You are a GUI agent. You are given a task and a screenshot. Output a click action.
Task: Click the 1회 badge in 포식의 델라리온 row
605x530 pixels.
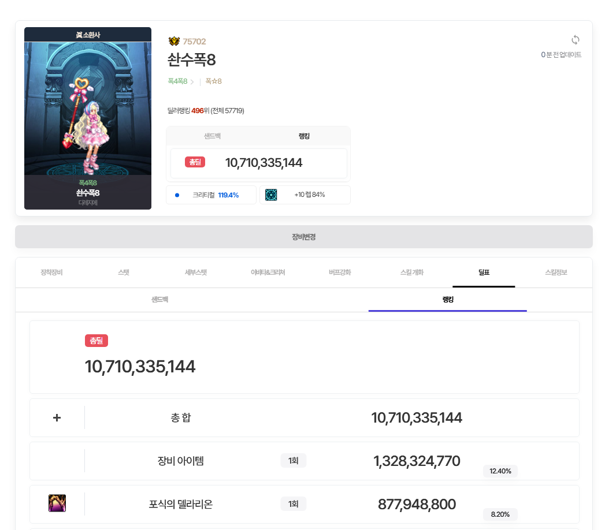coord(293,504)
